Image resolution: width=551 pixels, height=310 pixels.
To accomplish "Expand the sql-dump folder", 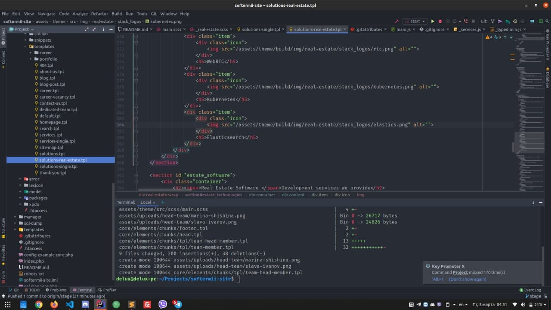I will coord(15,223).
